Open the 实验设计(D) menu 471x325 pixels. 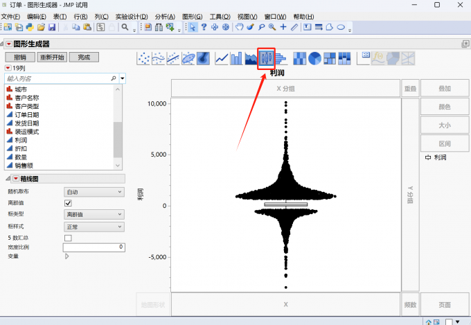(132, 17)
